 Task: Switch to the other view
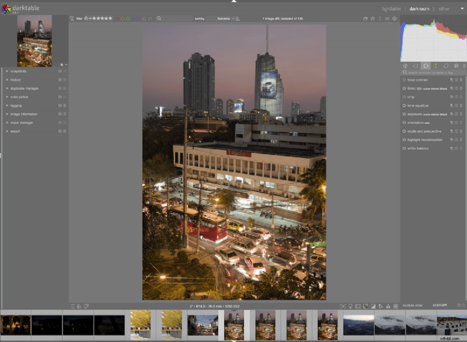click(444, 9)
